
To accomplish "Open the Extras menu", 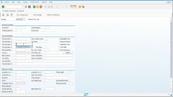I will pos(25,2).
